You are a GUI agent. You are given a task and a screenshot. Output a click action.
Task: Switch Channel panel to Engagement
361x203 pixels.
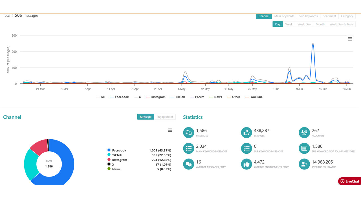165,117
